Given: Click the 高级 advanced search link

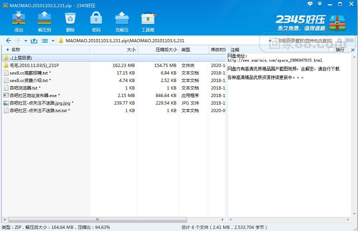Looking at the screenshot, I should 349,40.
